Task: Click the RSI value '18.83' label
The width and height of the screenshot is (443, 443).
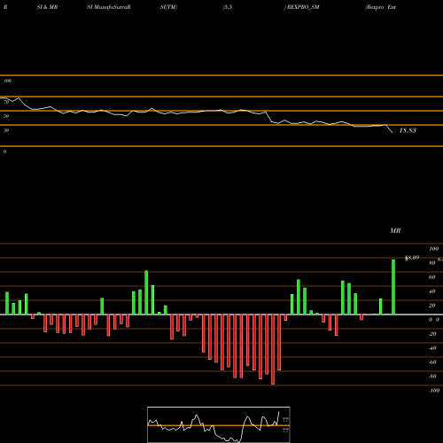Action: point(408,130)
